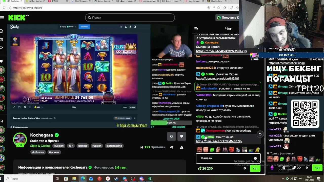324x182 pixels.
Task: Share the Kochegara stream
Action: click(x=171, y=147)
